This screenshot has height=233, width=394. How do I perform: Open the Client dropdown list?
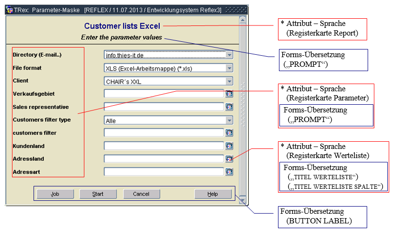pyautogui.click(x=229, y=81)
